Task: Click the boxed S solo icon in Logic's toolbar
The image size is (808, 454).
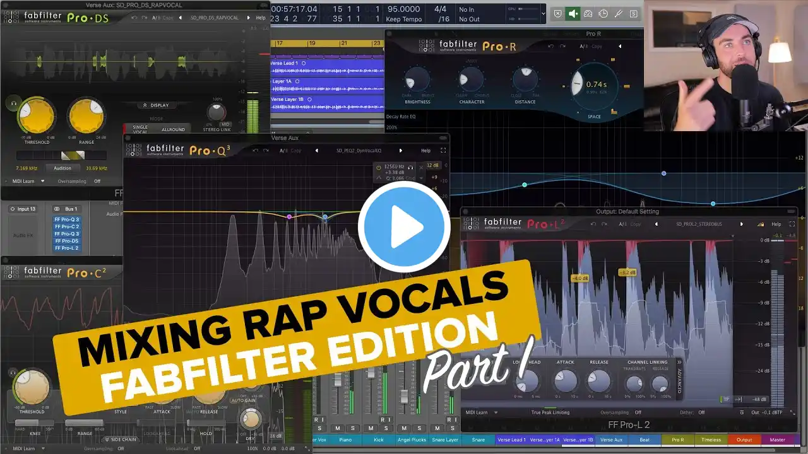Action: coord(633,13)
